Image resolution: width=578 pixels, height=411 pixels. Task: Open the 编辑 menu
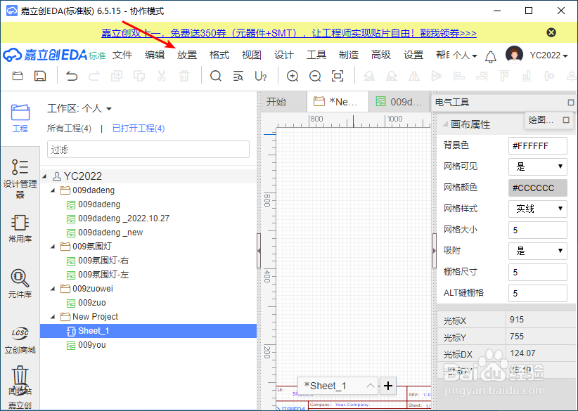155,56
